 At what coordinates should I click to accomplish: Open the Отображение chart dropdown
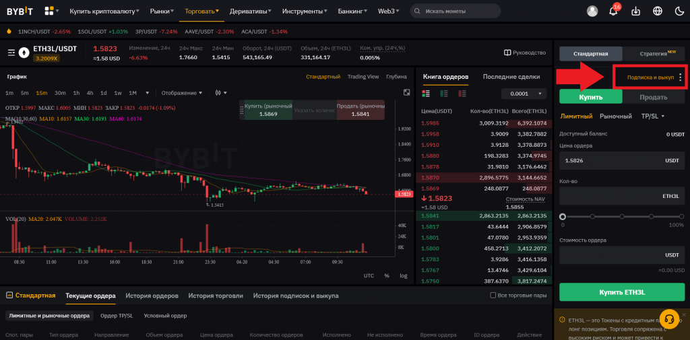tap(182, 93)
